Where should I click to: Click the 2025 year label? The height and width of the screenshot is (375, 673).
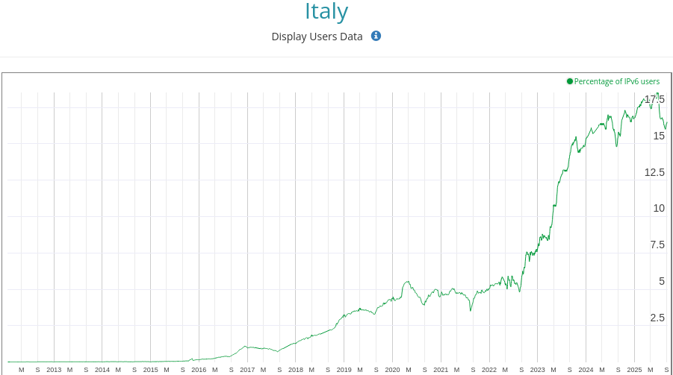click(634, 369)
